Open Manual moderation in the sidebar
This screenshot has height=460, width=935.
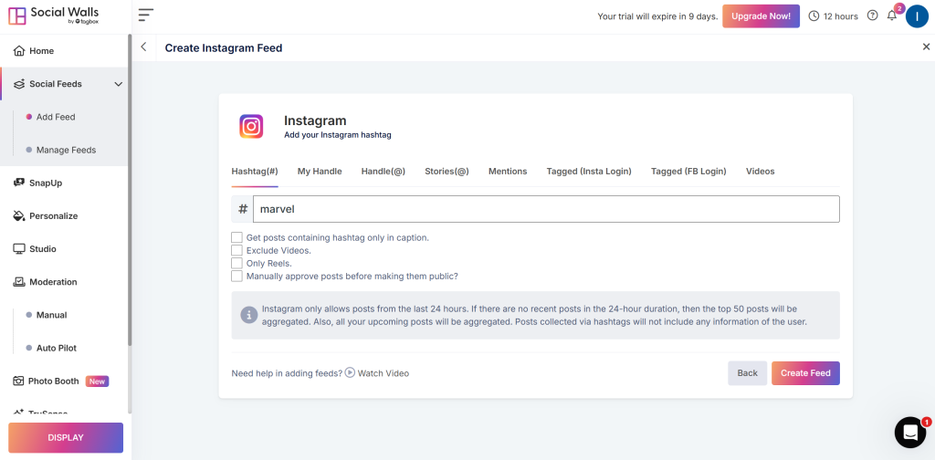[51, 315]
